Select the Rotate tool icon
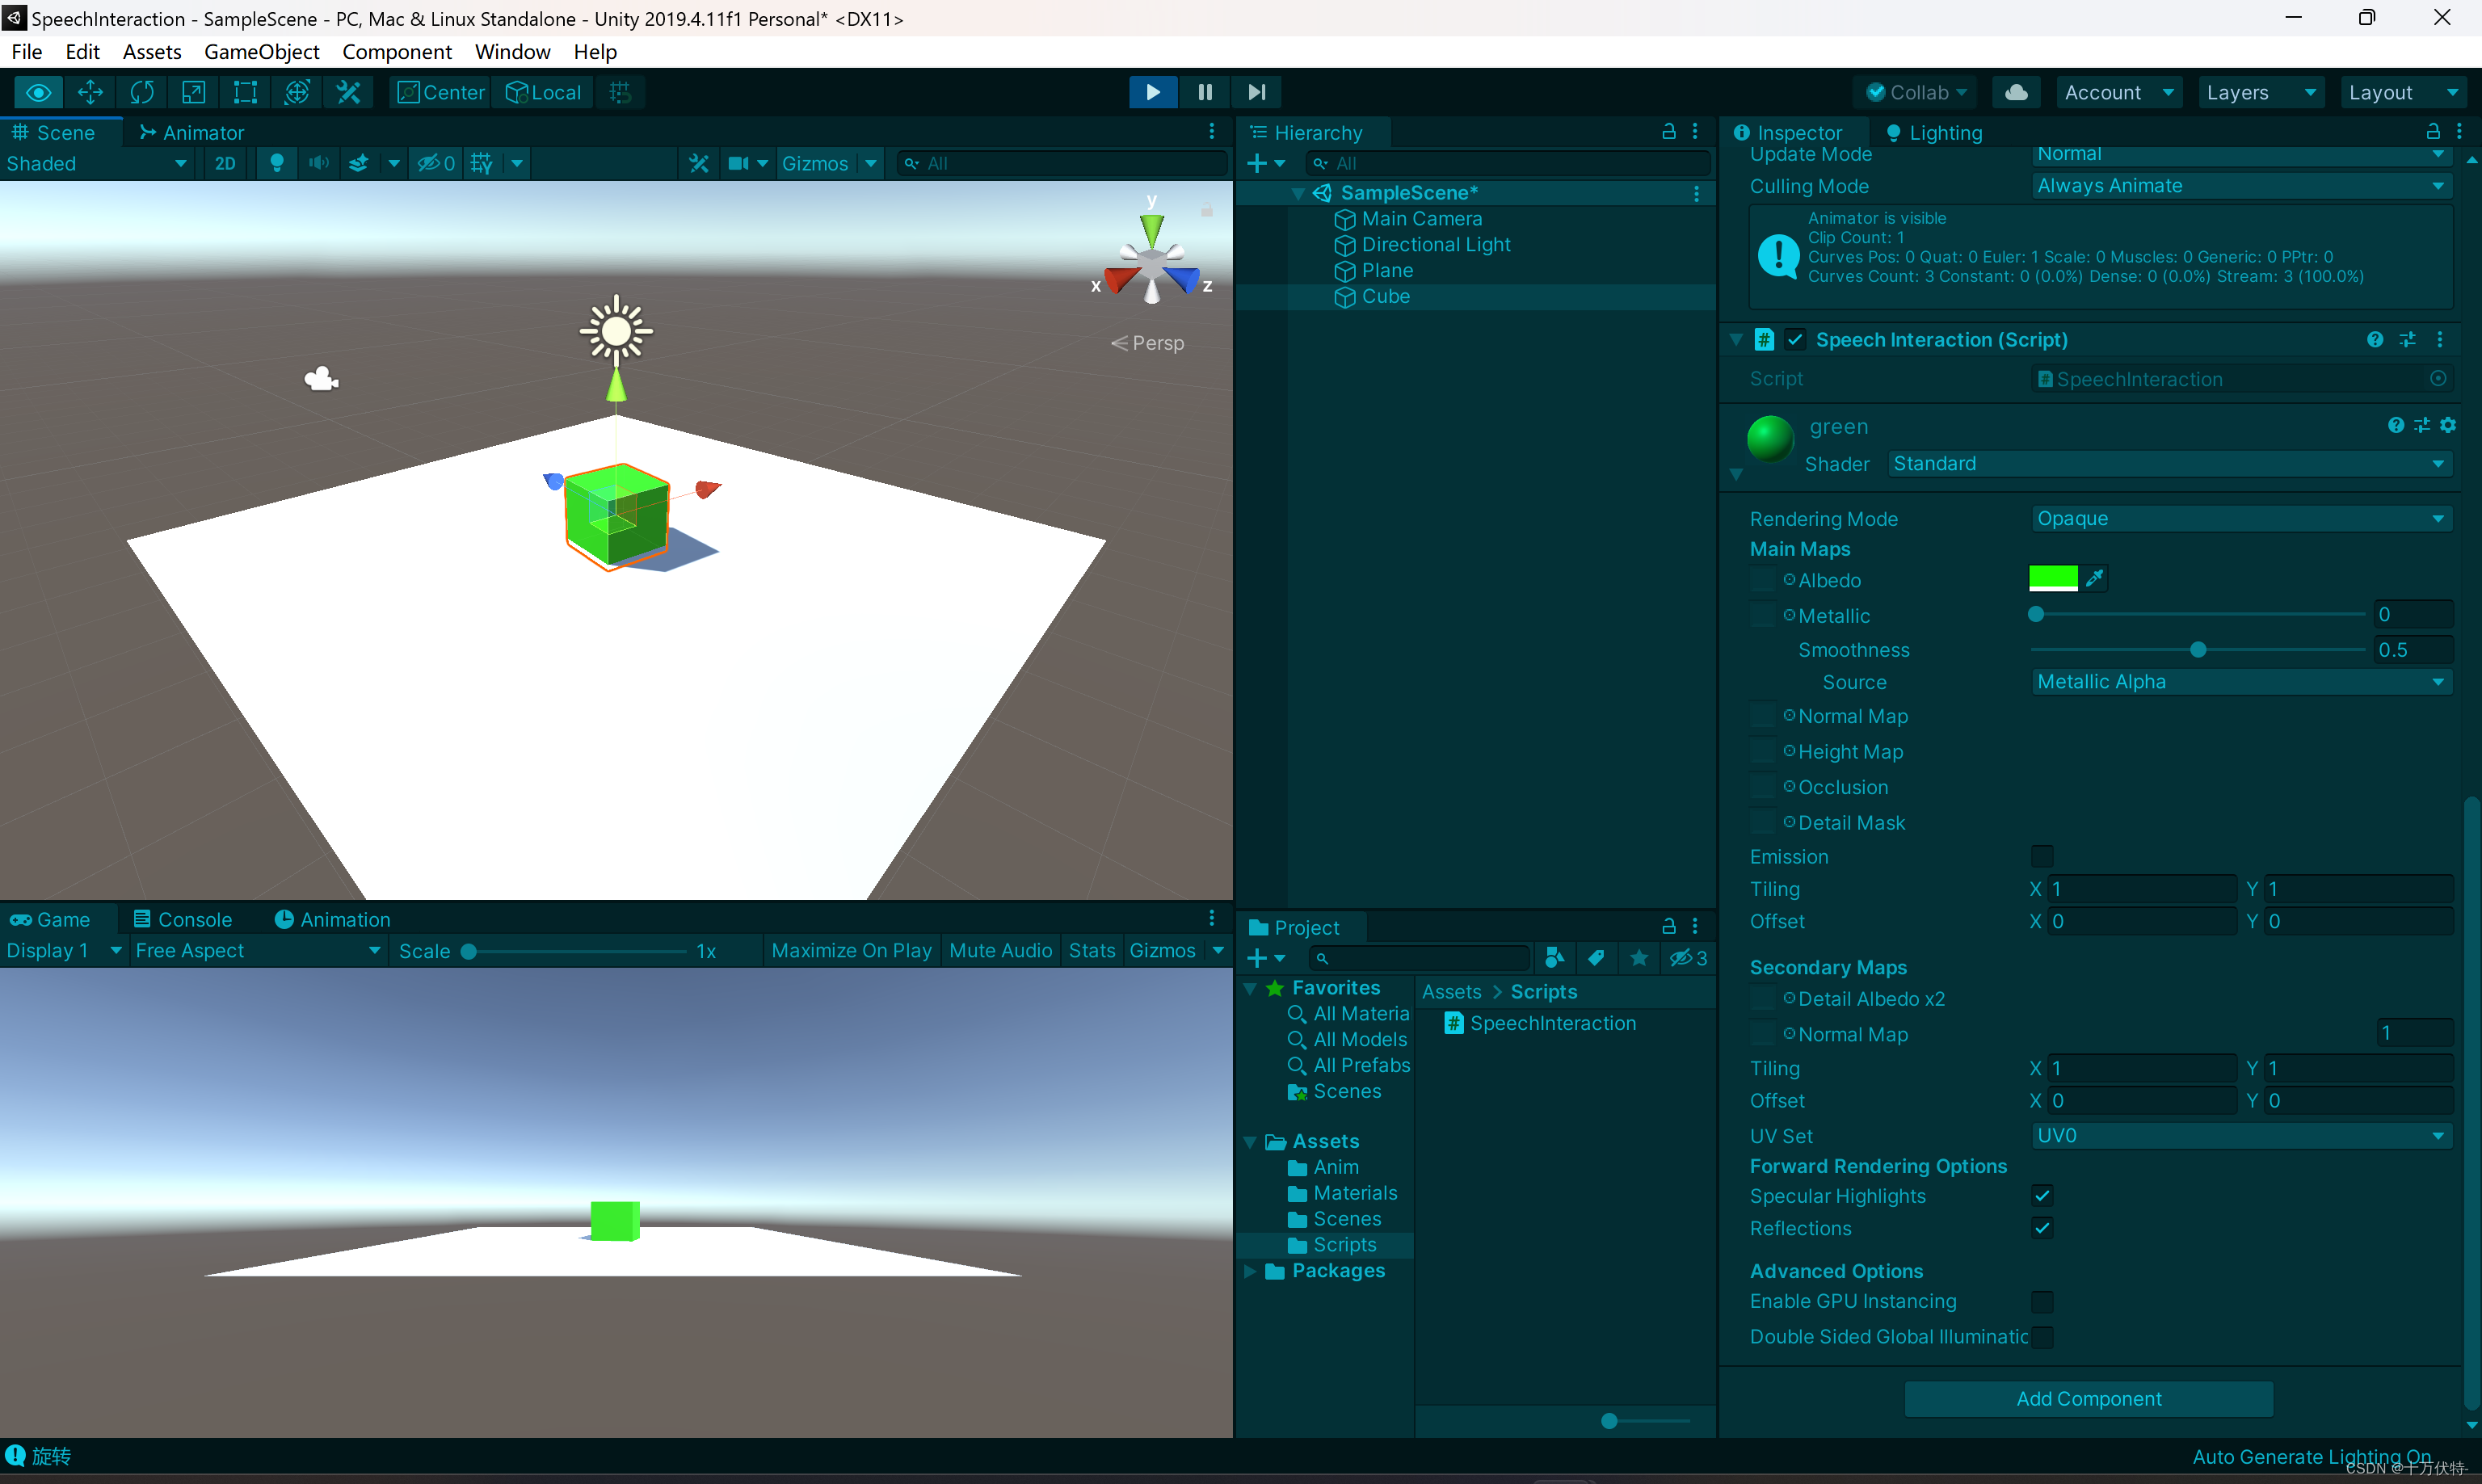 click(x=142, y=92)
